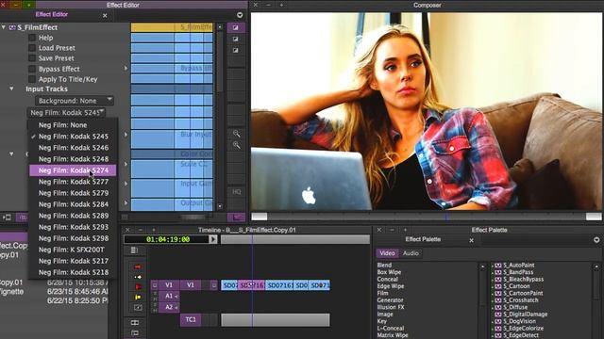
Task: Select Neg Film: Kodak 5248
Action: tap(73, 159)
